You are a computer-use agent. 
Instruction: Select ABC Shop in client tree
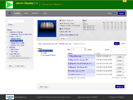[x=14, y=52]
